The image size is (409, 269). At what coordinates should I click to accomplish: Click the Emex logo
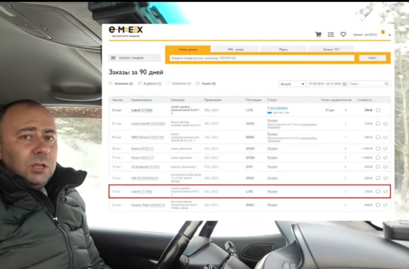[x=126, y=30]
